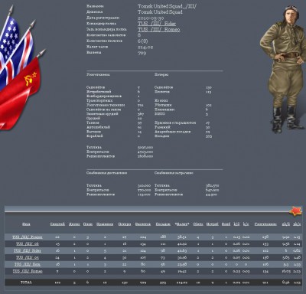Screen dimensions: 306x294
Task: Sort table by k/d column header
Action: coord(236,224)
